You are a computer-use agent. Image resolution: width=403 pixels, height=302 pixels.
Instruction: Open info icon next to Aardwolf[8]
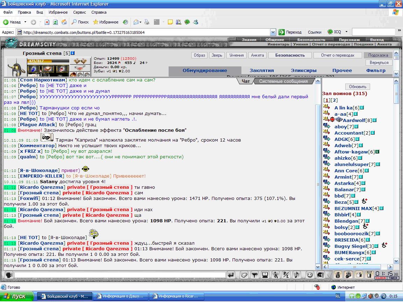tap(374, 120)
